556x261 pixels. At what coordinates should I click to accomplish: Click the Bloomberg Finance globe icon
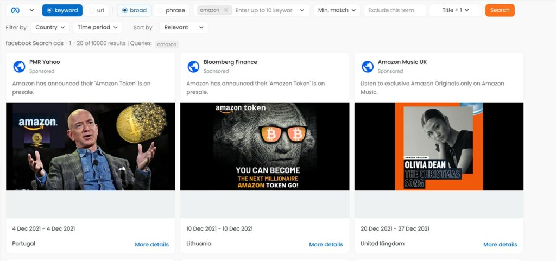pos(193,66)
